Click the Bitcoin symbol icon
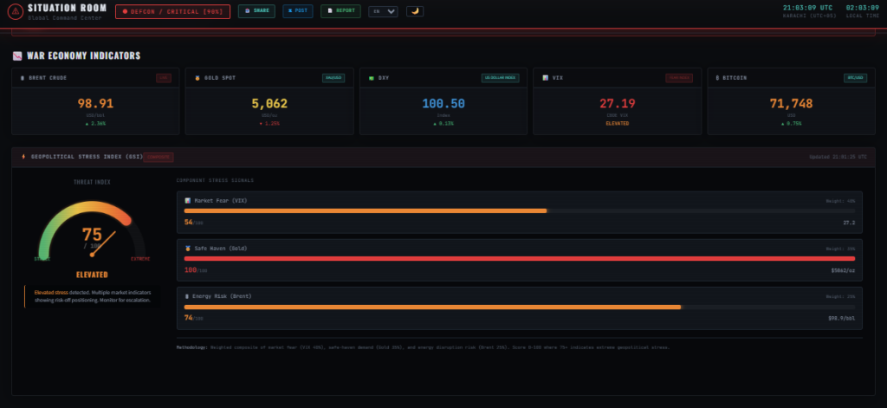The width and height of the screenshot is (887, 408). point(719,78)
